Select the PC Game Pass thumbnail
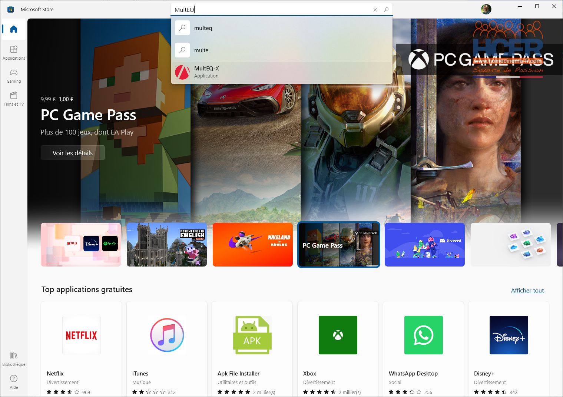Viewport: 563px width, 397px height. [x=339, y=245]
